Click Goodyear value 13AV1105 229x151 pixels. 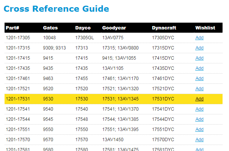[x=113, y=68]
